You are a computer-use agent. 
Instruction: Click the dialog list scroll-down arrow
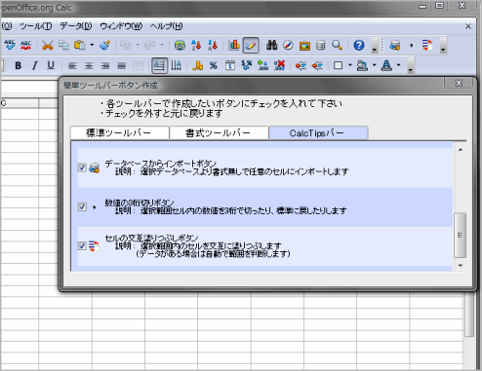coord(461,265)
